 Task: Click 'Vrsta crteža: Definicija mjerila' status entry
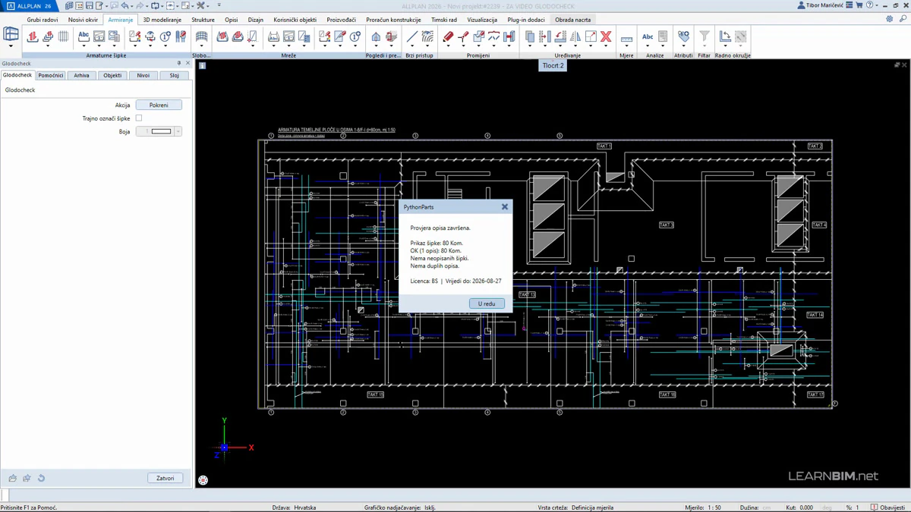tap(575, 507)
